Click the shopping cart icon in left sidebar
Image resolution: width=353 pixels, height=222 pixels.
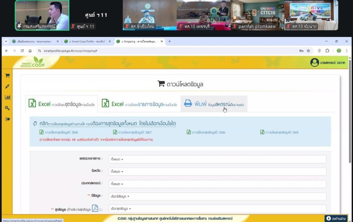(8, 75)
